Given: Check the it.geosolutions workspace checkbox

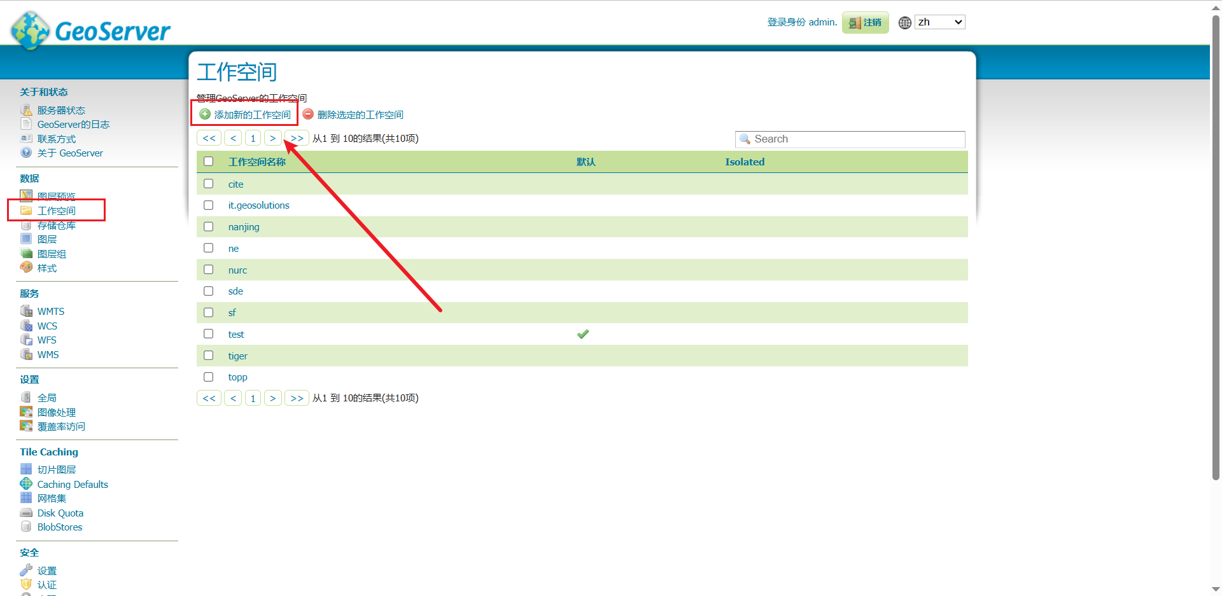Looking at the screenshot, I should point(208,205).
